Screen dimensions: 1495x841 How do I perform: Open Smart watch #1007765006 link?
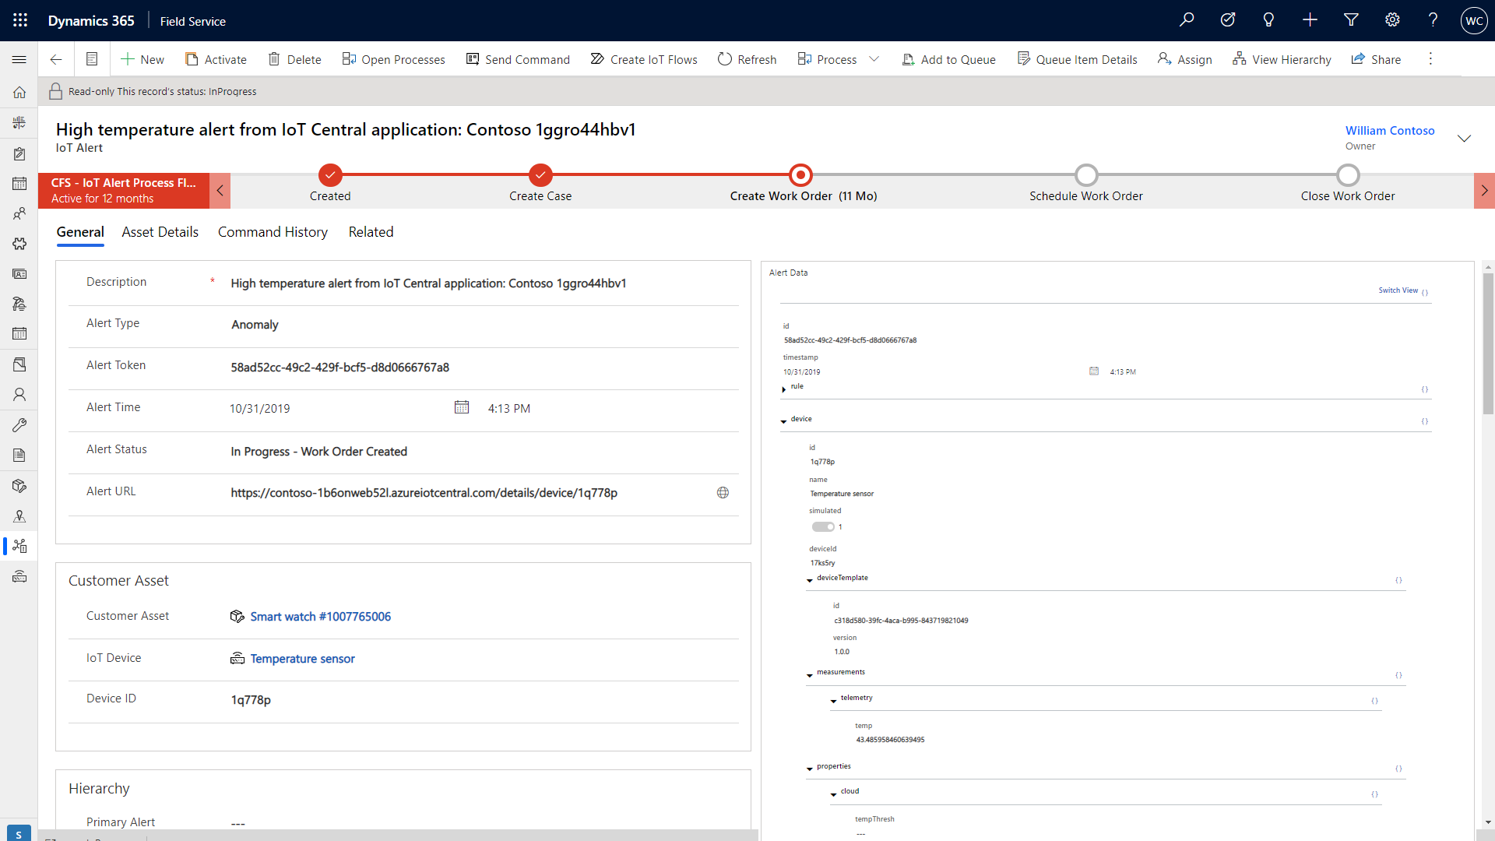[x=319, y=616]
